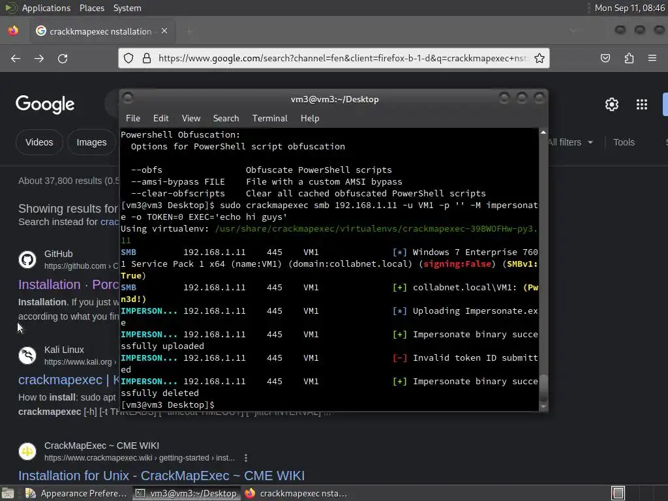Open Google search Tools
The image size is (668, 501).
[x=624, y=142]
